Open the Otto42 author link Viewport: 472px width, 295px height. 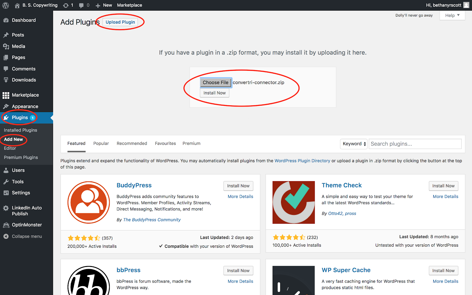(x=336, y=214)
